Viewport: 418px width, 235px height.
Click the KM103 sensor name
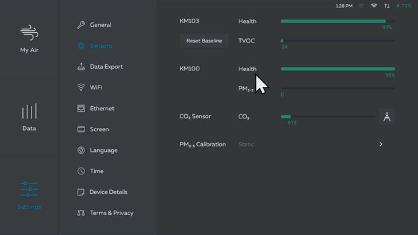coord(190,21)
